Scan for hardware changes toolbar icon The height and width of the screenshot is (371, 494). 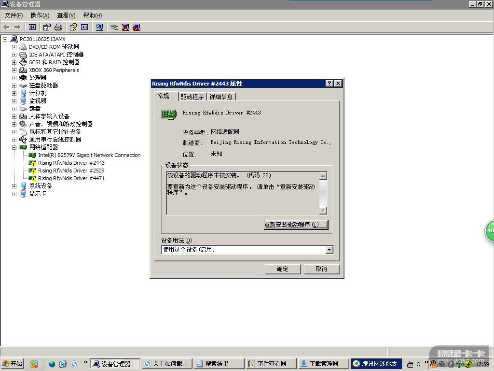click(99, 28)
